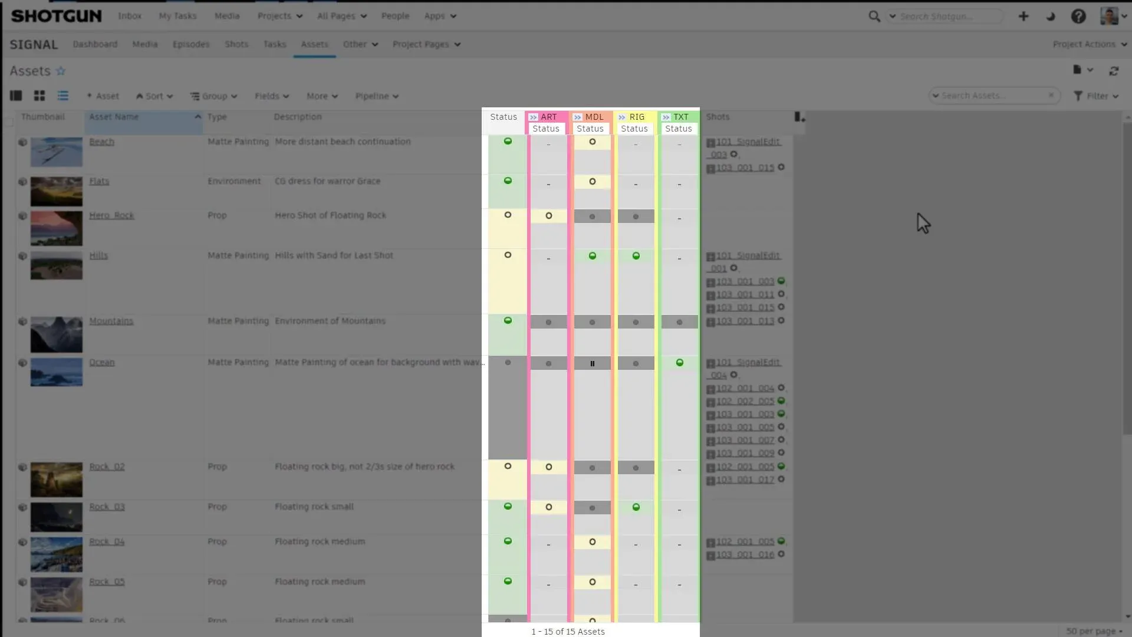1132x637 pixels.
Task: Open the Rock_04 asset thumbnail
Action: coord(57,555)
